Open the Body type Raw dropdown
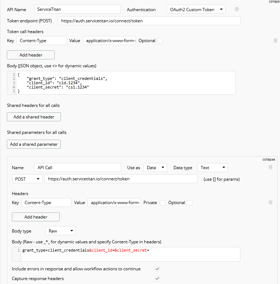 [x=60, y=231]
